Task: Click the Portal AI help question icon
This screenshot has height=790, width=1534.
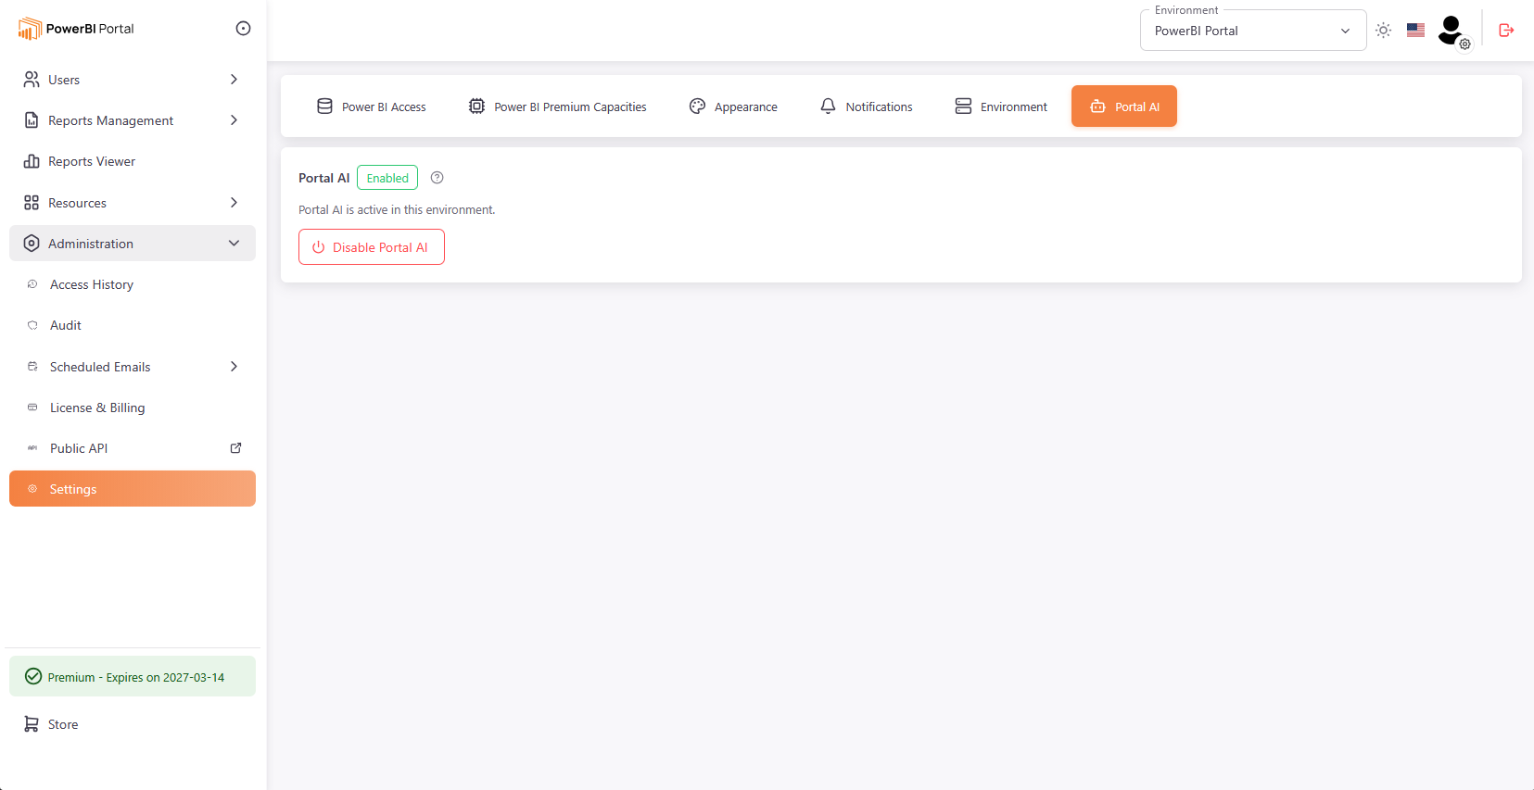Action: pos(437,178)
